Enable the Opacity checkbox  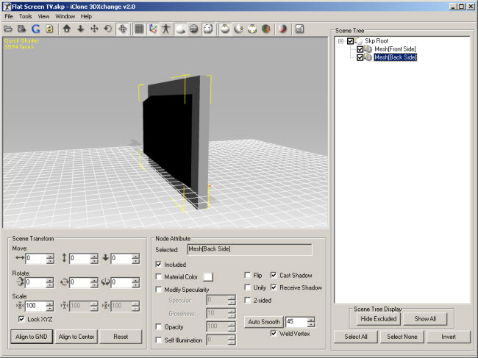[x=159, y=326]
